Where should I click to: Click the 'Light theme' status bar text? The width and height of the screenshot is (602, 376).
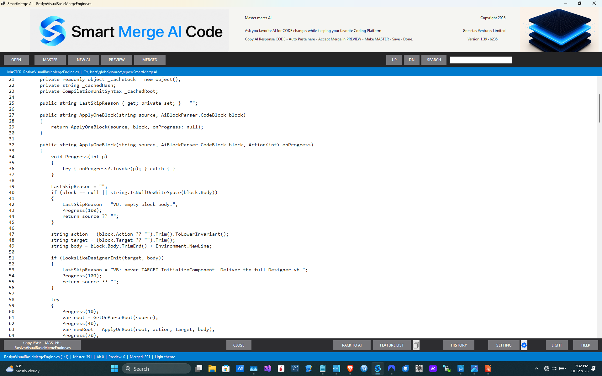165,357
